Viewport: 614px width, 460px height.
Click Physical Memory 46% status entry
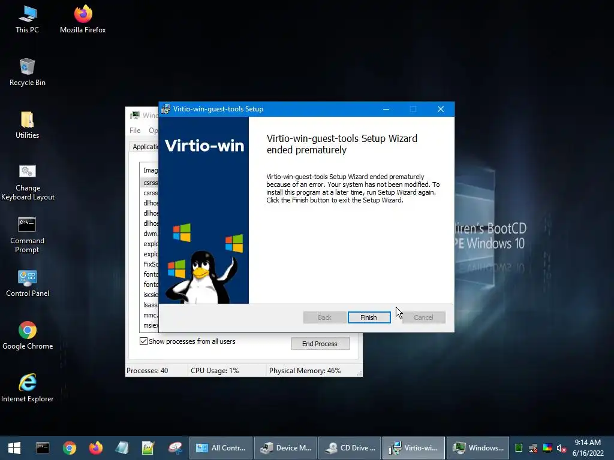pos(305,370)
